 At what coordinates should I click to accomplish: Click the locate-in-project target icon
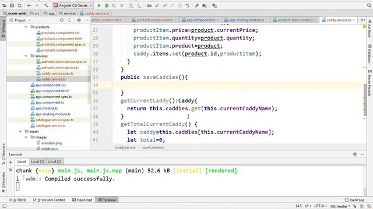click(62, 20)
